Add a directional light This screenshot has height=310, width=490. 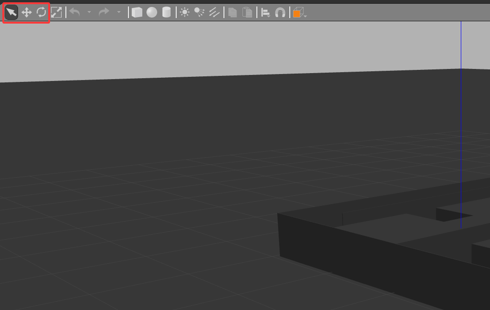(214, 12)
